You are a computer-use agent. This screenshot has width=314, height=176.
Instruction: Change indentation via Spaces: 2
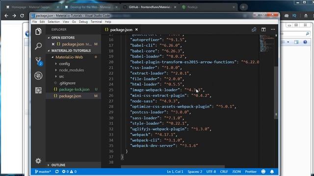click(195, 172)
